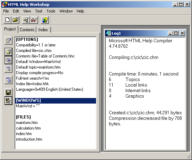
Task: Maximize the HTML Help Workshop window
Action: click(x=181, y=5)
